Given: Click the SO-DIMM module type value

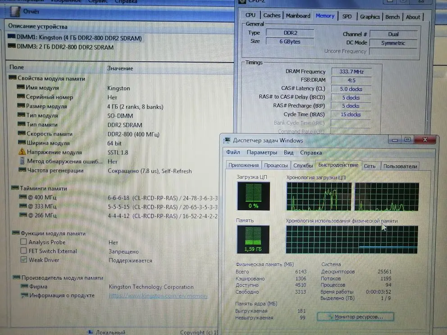Looking at the screenshot, I should pos(120,116).
